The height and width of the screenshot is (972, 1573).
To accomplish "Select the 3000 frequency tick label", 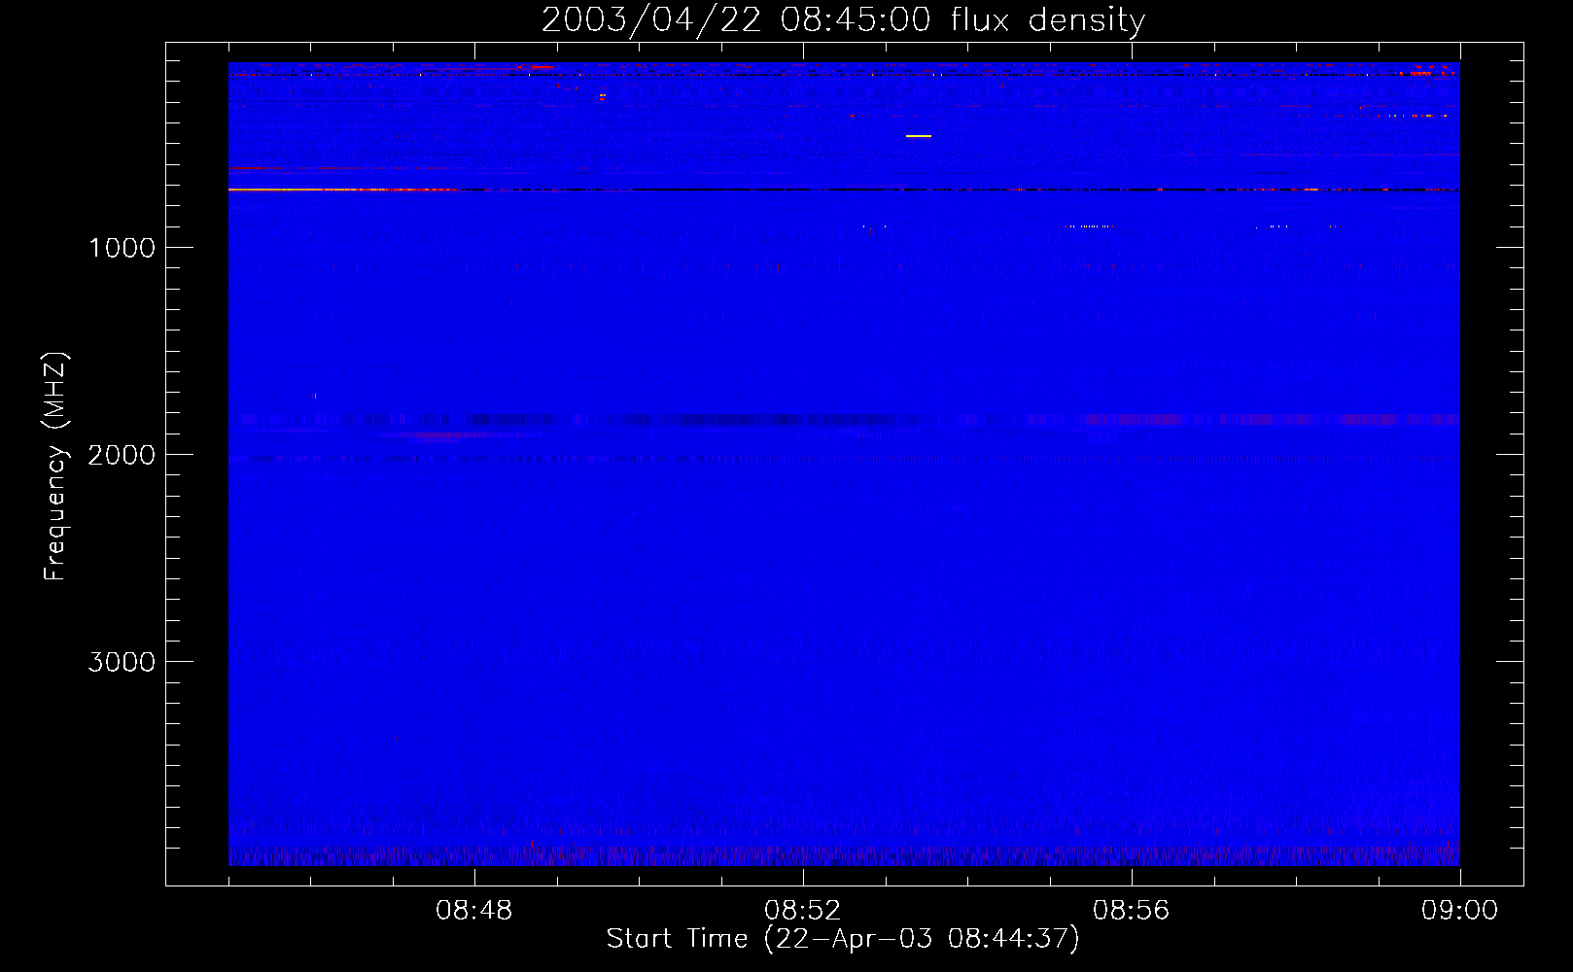I will 122,662.
